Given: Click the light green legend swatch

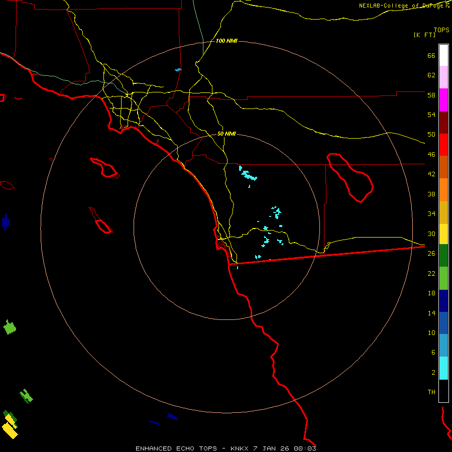Looking at the screenshot, I should click(x=443, y=278).
